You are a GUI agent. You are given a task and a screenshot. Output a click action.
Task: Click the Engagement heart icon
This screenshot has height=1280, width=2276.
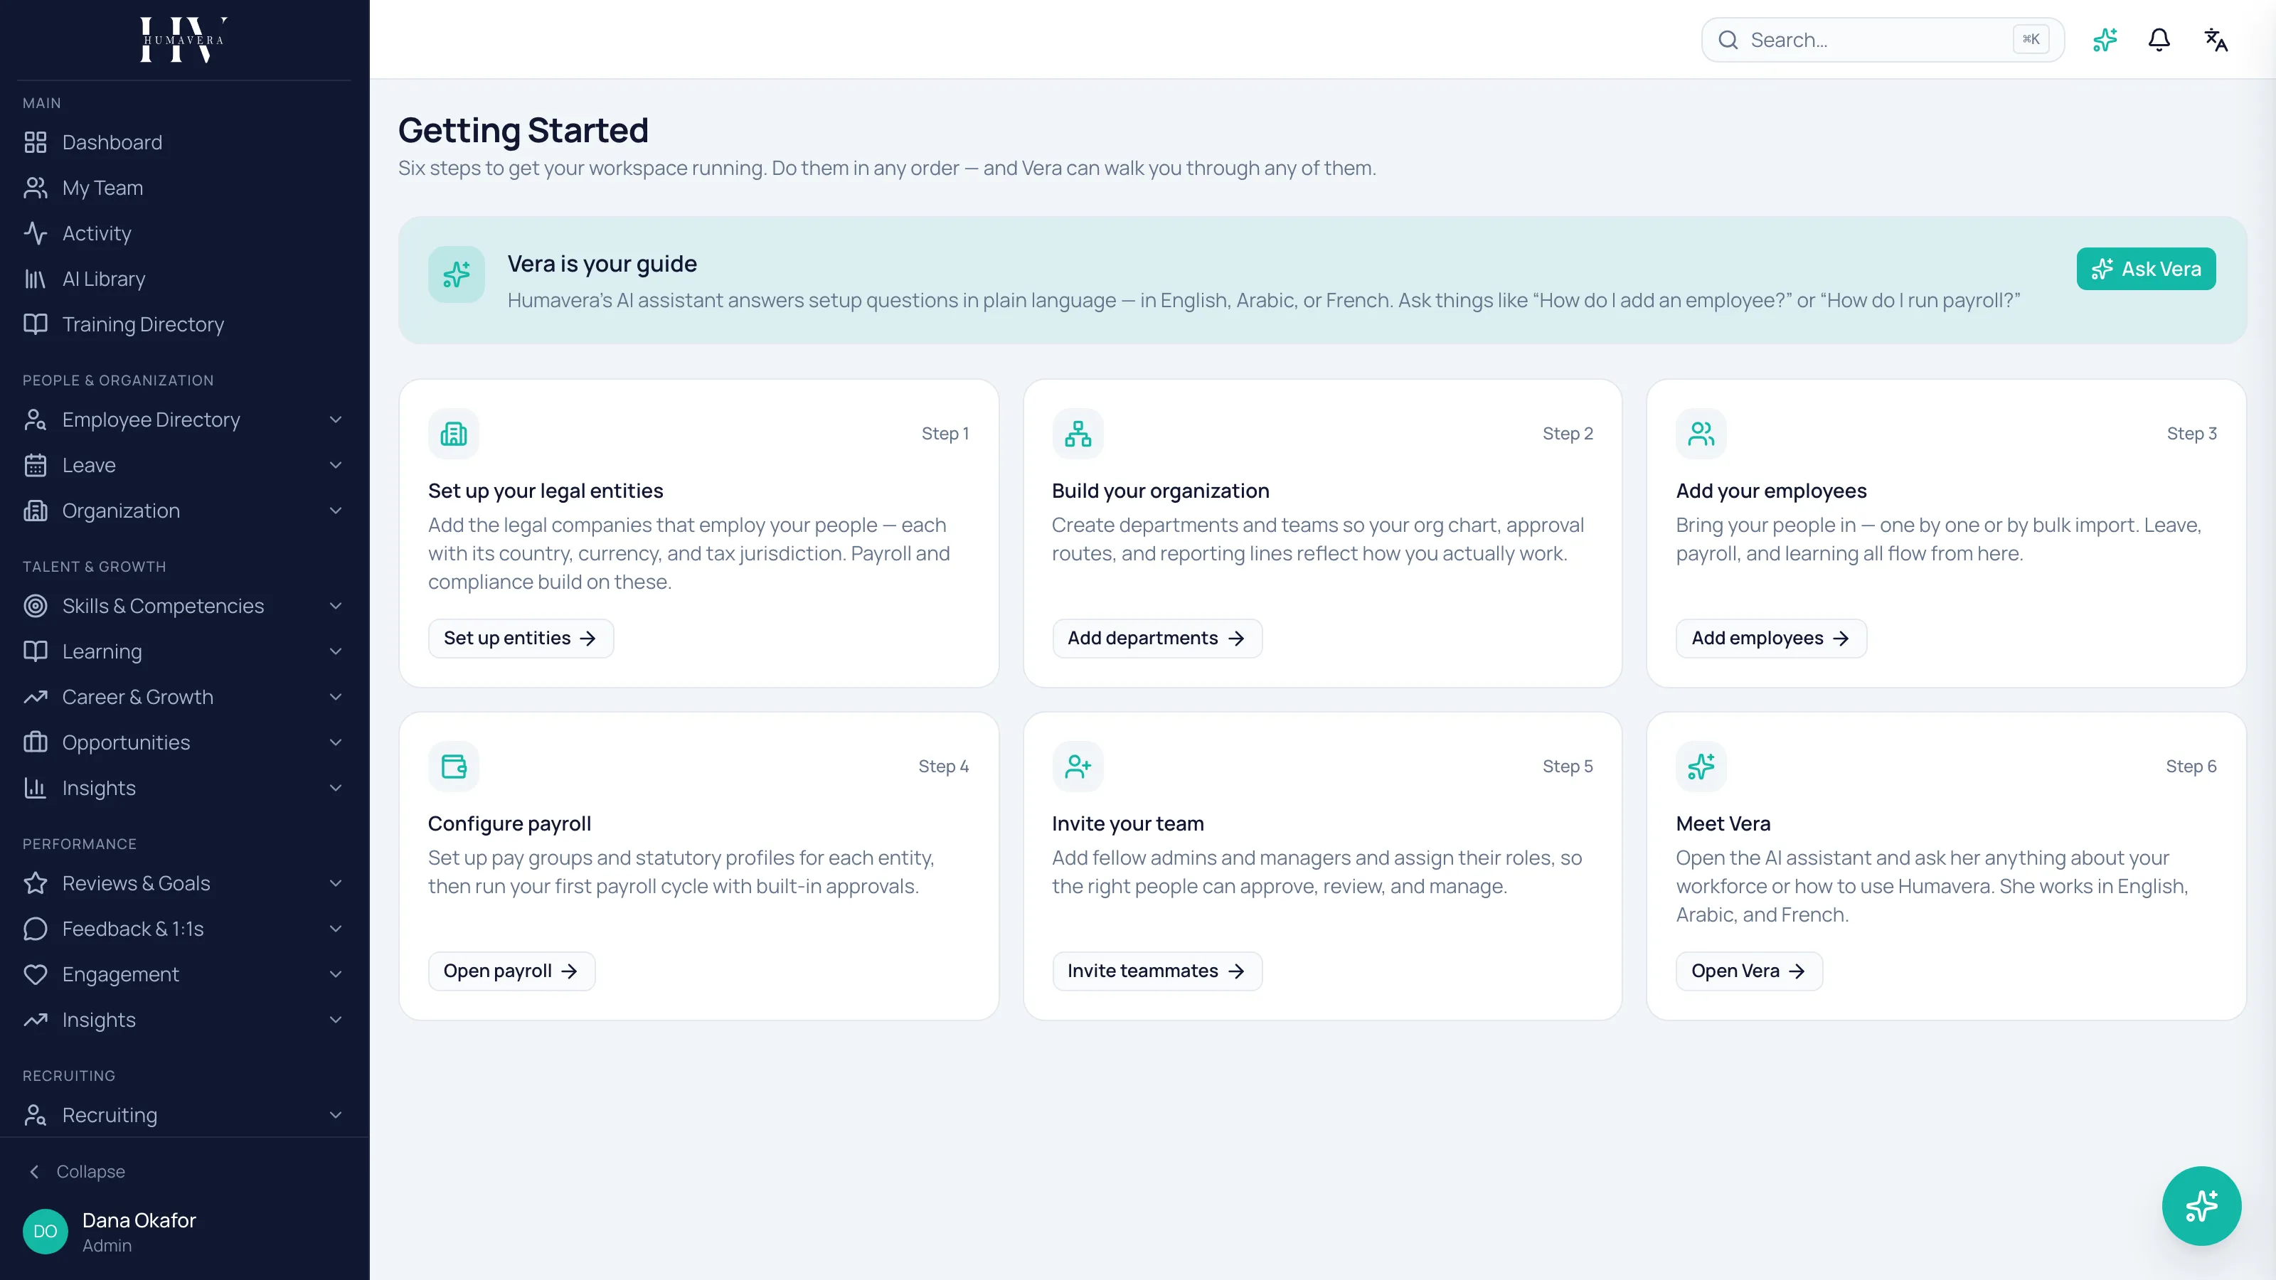pyautogui.click(x=36, y=974)
